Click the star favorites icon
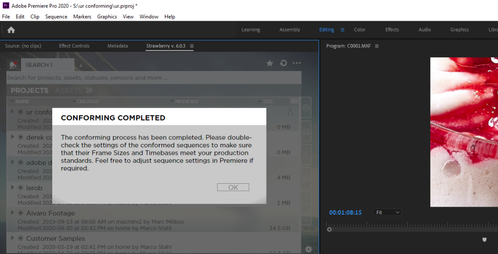This screenshot has width=498, height=254. [x=269, y=63]
